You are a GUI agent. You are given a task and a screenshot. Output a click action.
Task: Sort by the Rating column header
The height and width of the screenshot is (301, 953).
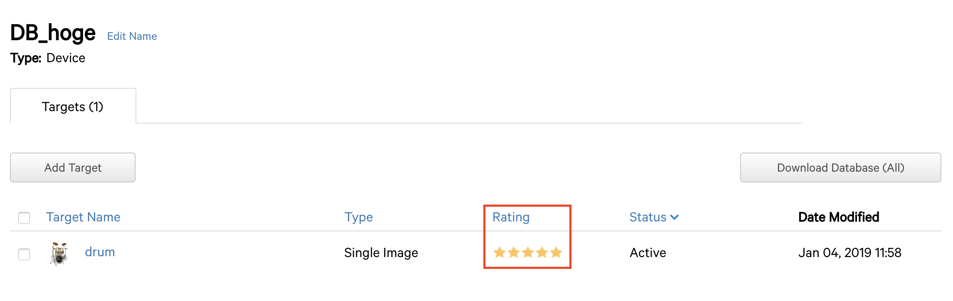(511, 217)
